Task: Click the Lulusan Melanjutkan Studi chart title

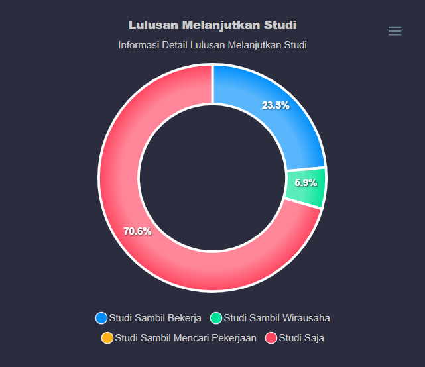Action: [212, 25]
